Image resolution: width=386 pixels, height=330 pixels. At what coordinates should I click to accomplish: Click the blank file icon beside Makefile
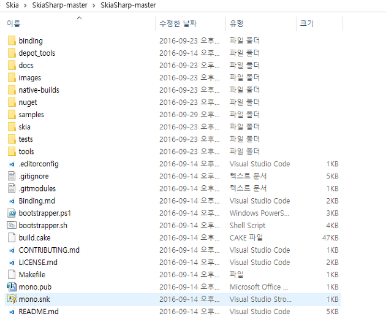pyautogui.click(x=12, y=275)
